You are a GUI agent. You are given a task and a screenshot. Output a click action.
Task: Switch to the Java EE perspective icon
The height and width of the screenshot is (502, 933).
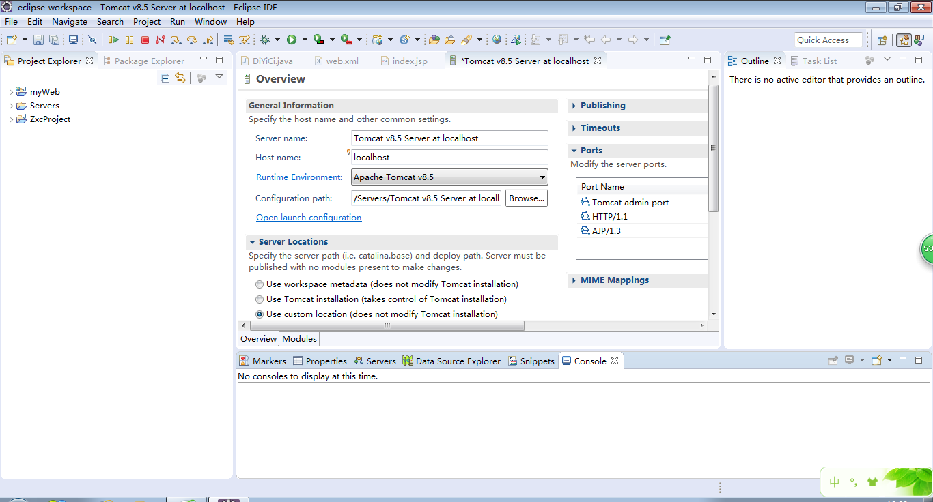[904, 40]
